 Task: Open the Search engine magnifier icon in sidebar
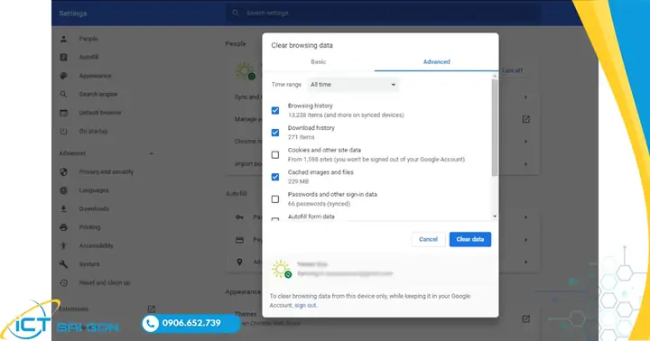pos(63,94)
